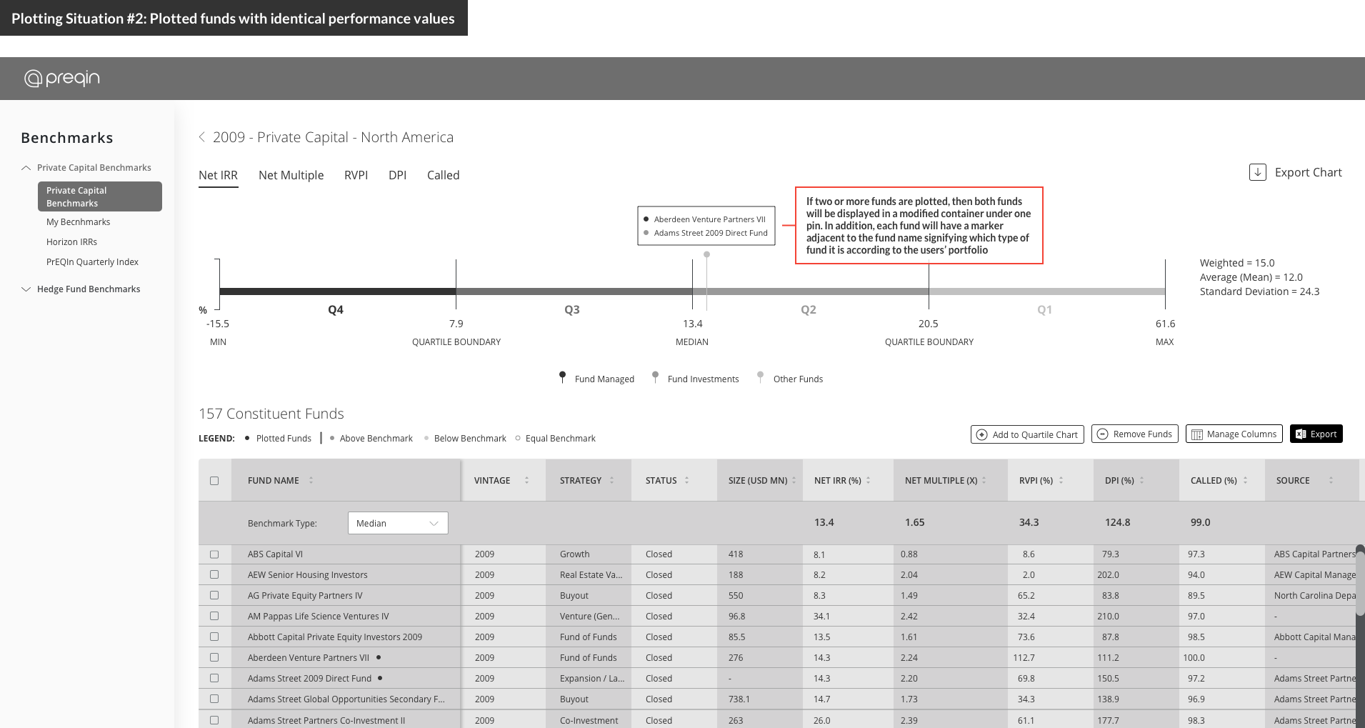Click plotted dot next to Adams Street 2009 Direct Fund

380,678
